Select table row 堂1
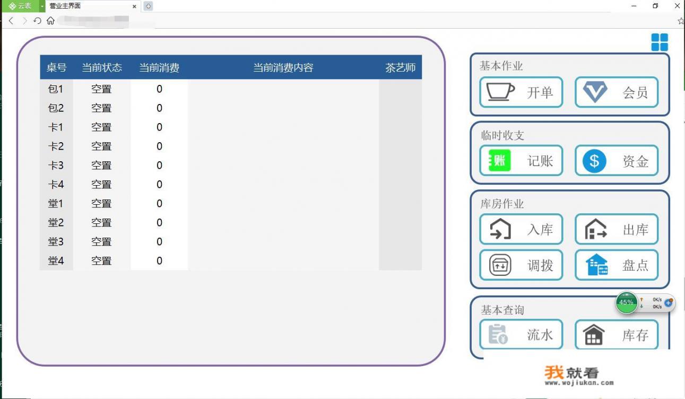This screenshot has height=399, width=685. pyautogui.click(x=231, y=204)
